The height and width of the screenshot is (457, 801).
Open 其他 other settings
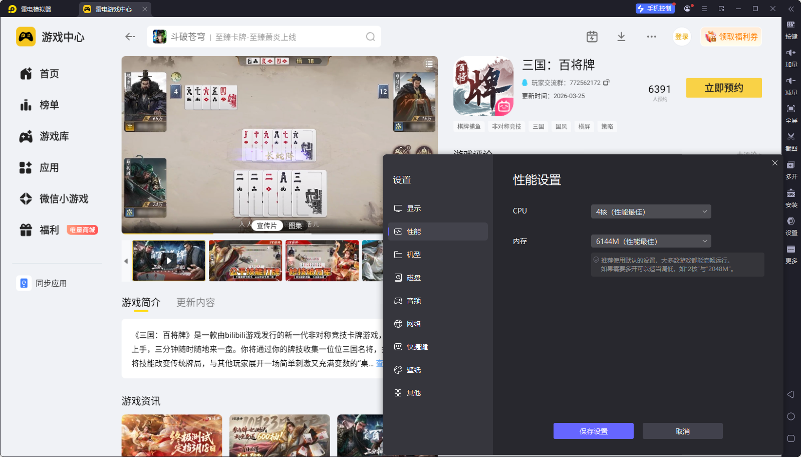[438, 393]
